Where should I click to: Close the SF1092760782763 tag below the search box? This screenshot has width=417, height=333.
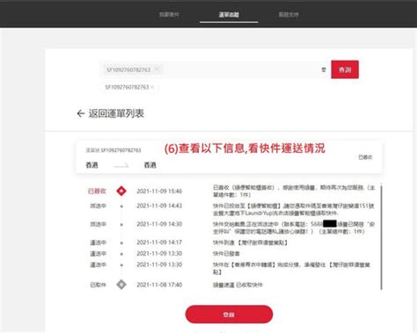point(152,87)
